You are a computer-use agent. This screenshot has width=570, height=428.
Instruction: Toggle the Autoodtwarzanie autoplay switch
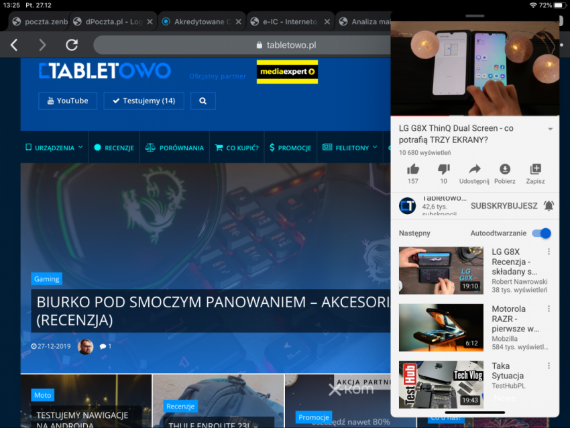pyautogui.click(x=542, y=233)
